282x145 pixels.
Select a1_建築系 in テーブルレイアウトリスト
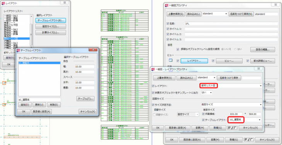(x=39, y=63)
